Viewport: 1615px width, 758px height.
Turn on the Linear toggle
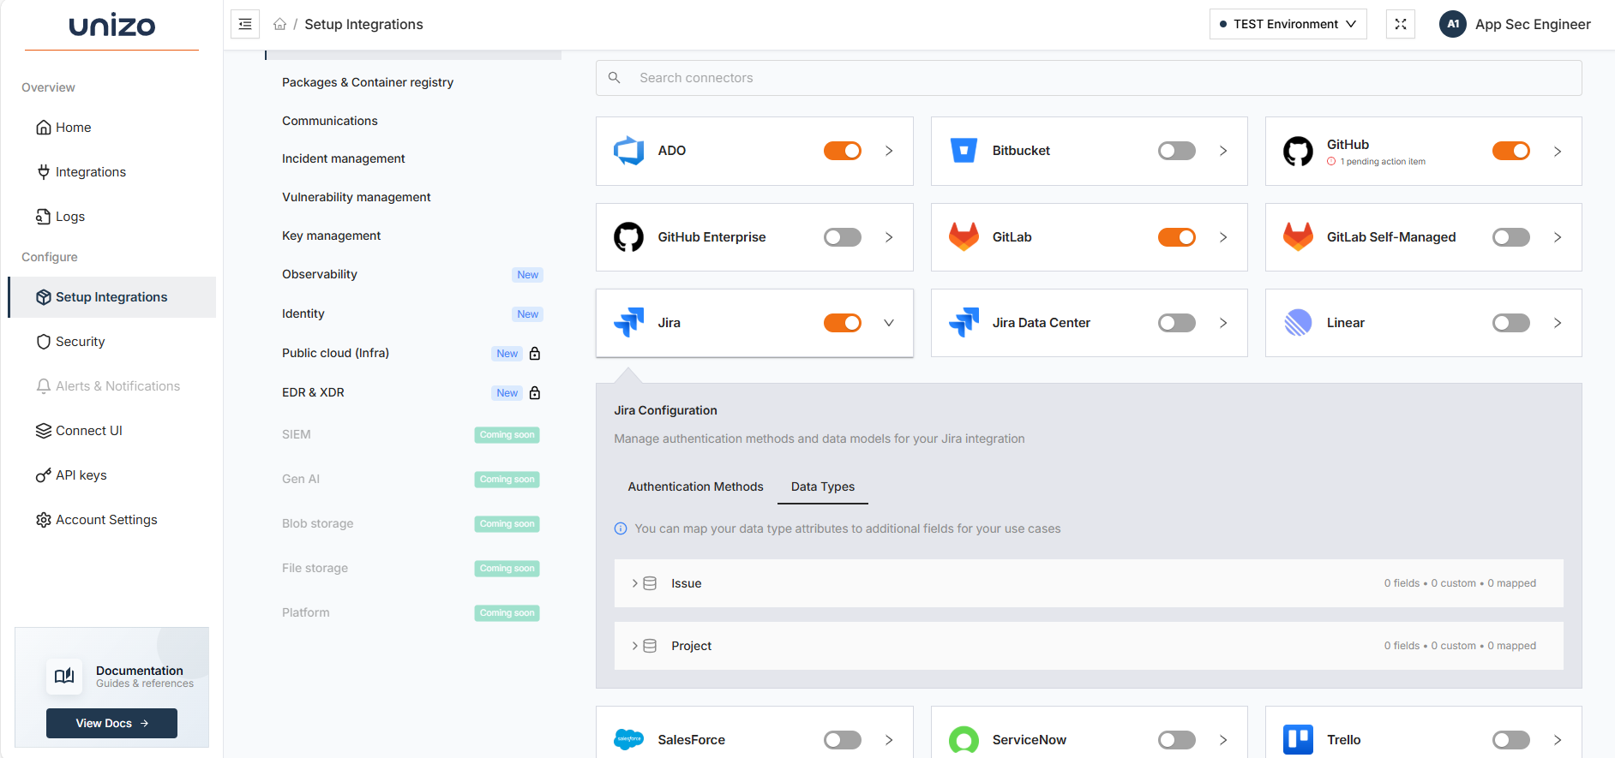(1511, 323)
